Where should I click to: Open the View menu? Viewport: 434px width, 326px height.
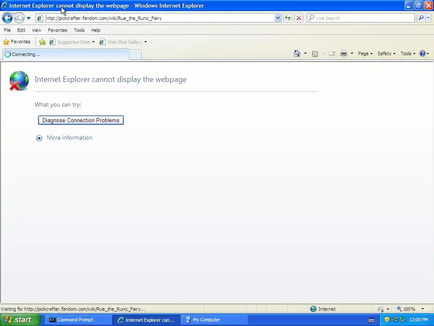pyautogui.click(x=36, y=30)
